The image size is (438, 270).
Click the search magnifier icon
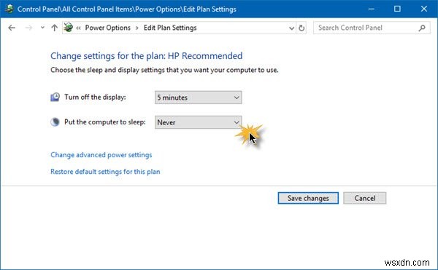422,28
